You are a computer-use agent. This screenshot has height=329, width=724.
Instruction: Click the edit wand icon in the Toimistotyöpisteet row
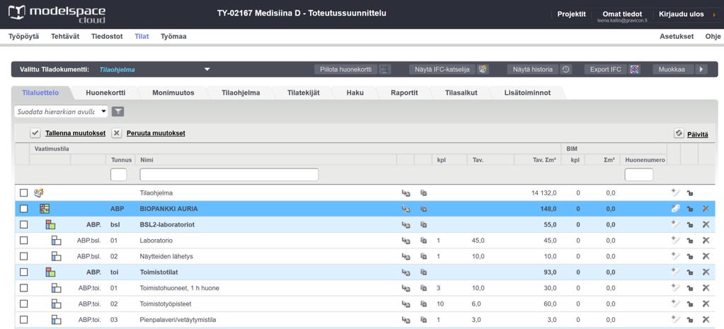click(x=675, y=304)
